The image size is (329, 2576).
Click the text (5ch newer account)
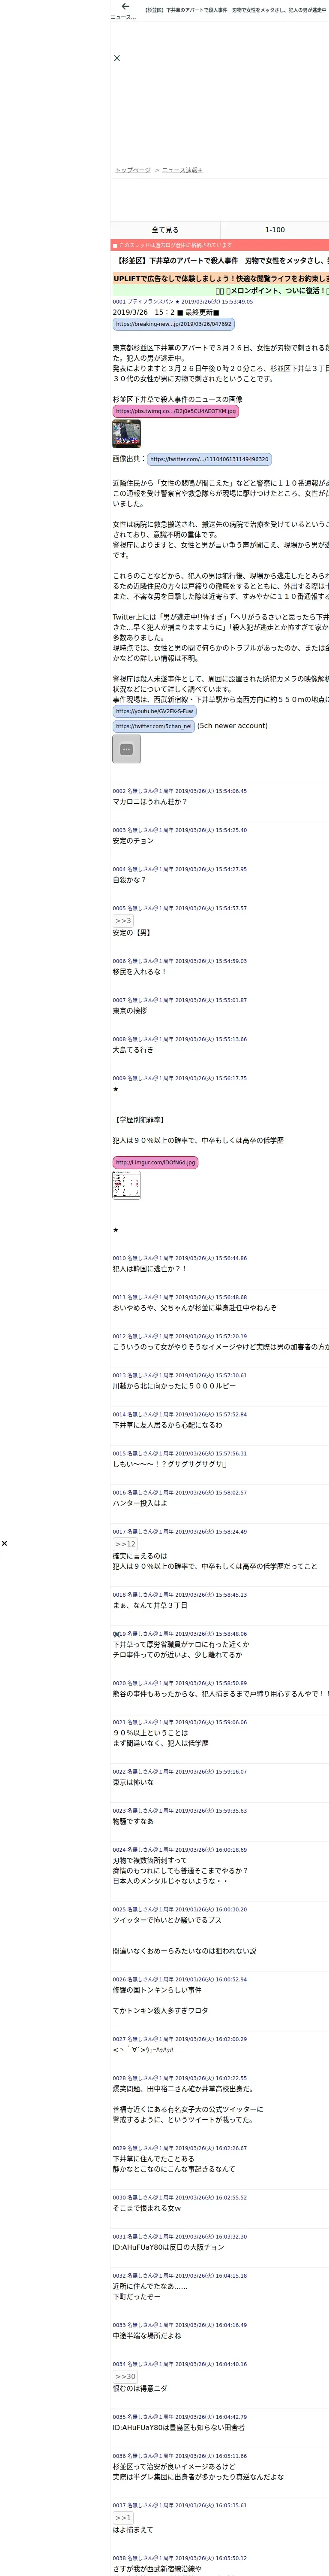point(232,726)
